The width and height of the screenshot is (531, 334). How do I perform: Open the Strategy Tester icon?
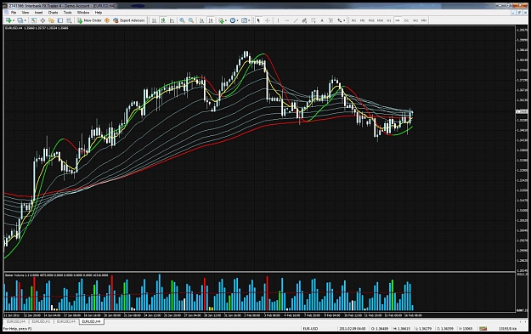(69, 20)
